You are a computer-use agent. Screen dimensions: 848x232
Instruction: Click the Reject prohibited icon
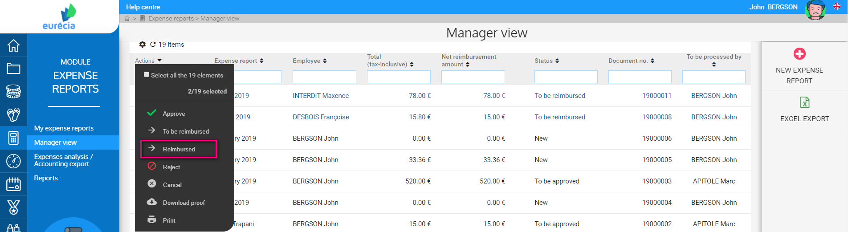coord(152,166)
